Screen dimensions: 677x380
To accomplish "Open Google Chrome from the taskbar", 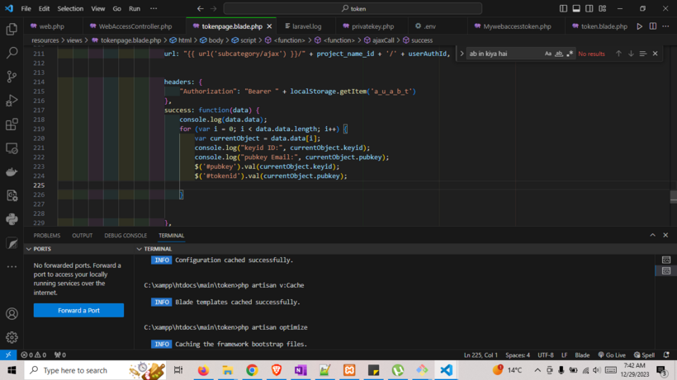I will pyautogui.click(x=252, y=370).
